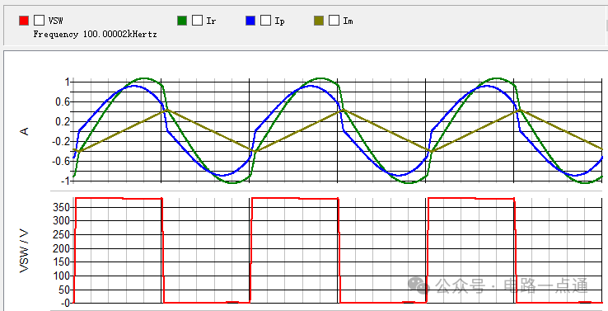Click the Frequency 100.00002kHertz measurement text

pos(95,34)
